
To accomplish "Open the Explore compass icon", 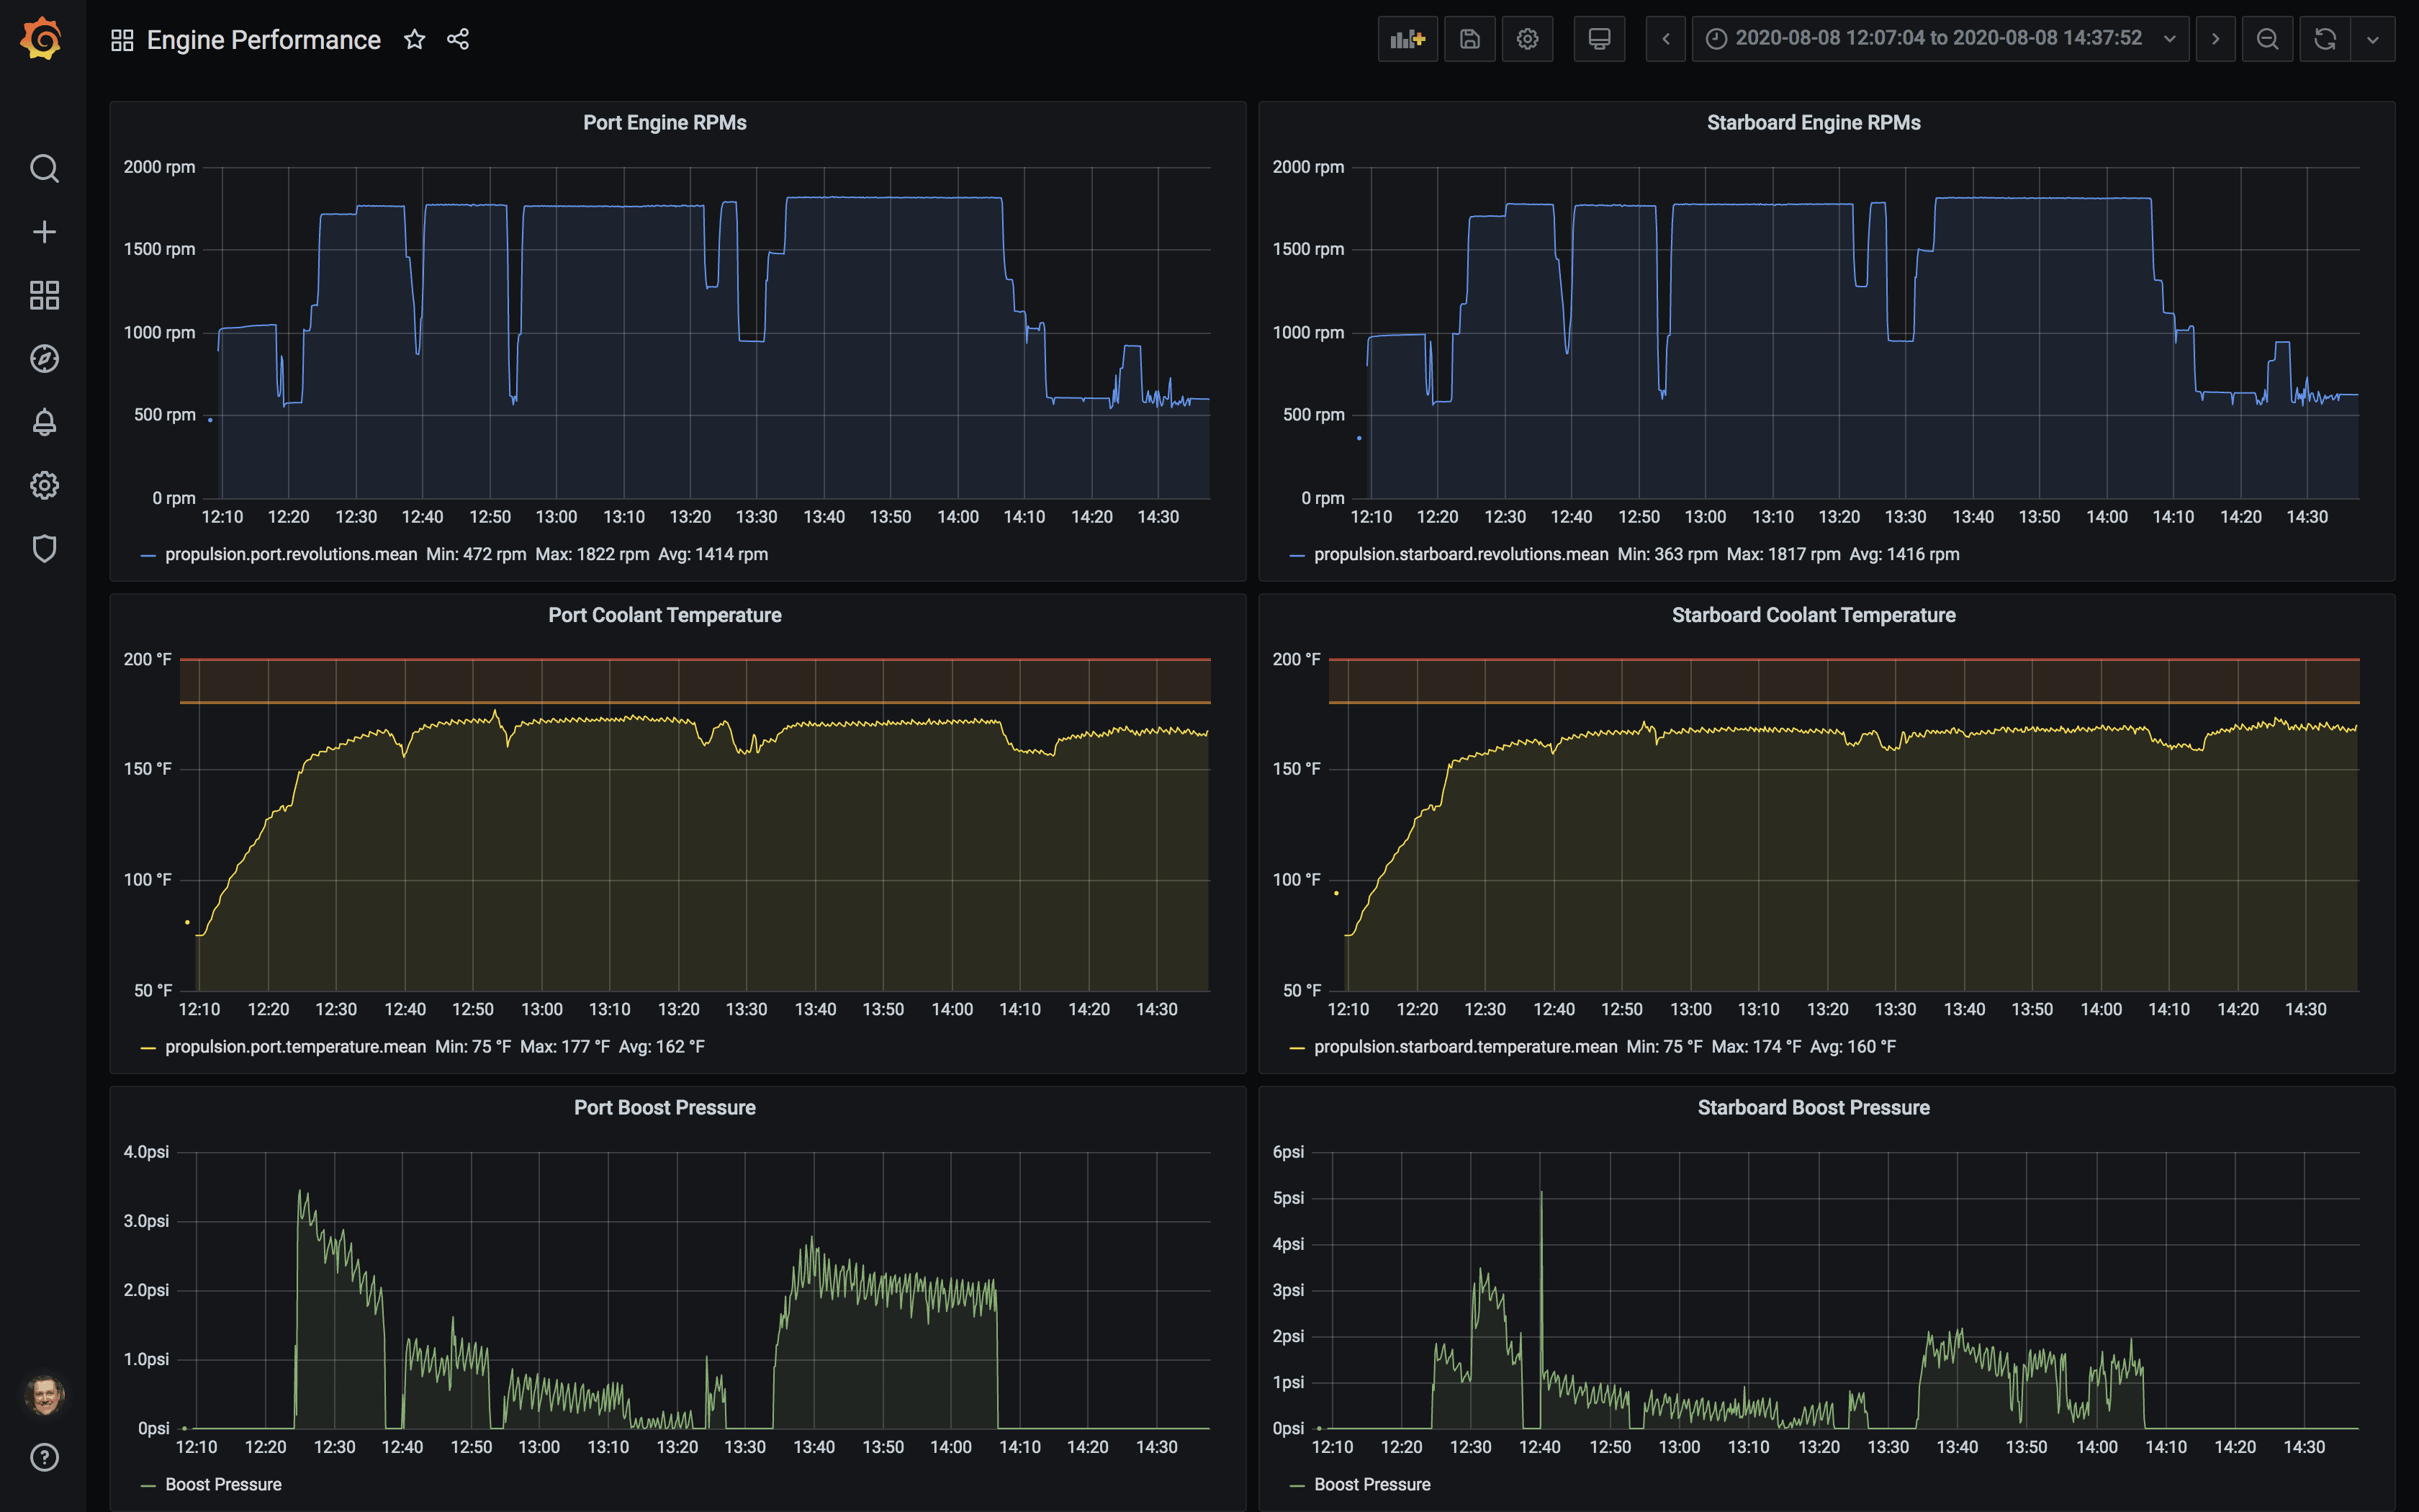I will point(44,358).
